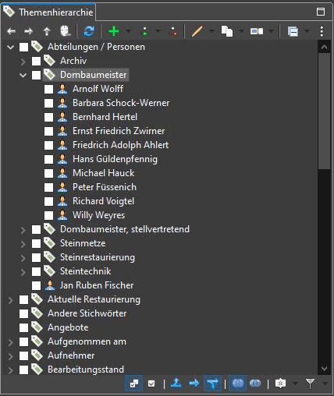Viewport: 334px width, 396px height.
Task: Click the back arrow navigation icon
Action: [x=12, y=31]
